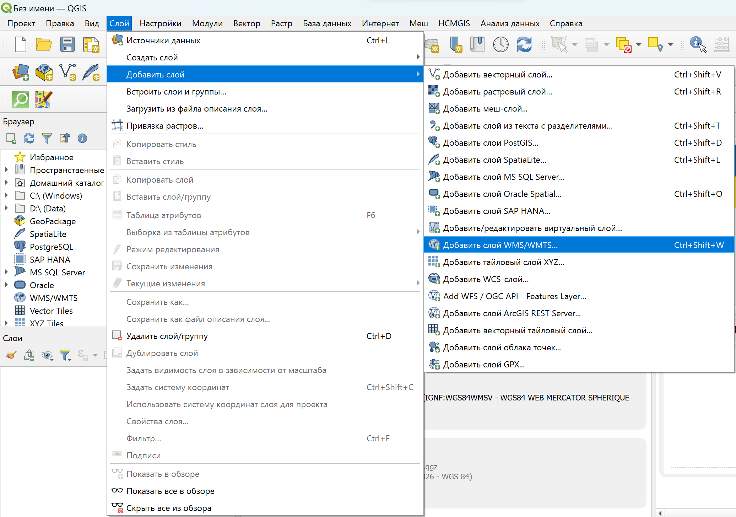Select Добавить тайловый слой XYZ… entry
Viewport: 736px width, 517px height.
[x=579, y=262]
